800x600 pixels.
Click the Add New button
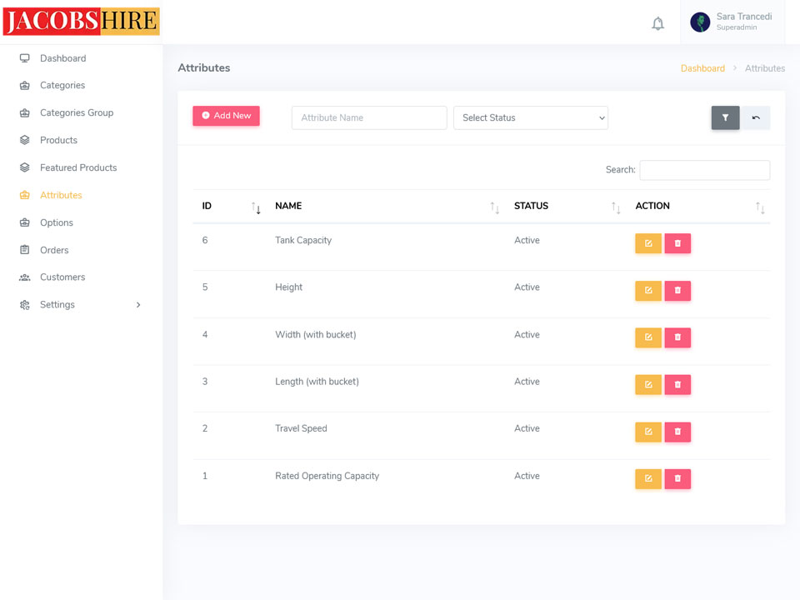pos(226,116)
